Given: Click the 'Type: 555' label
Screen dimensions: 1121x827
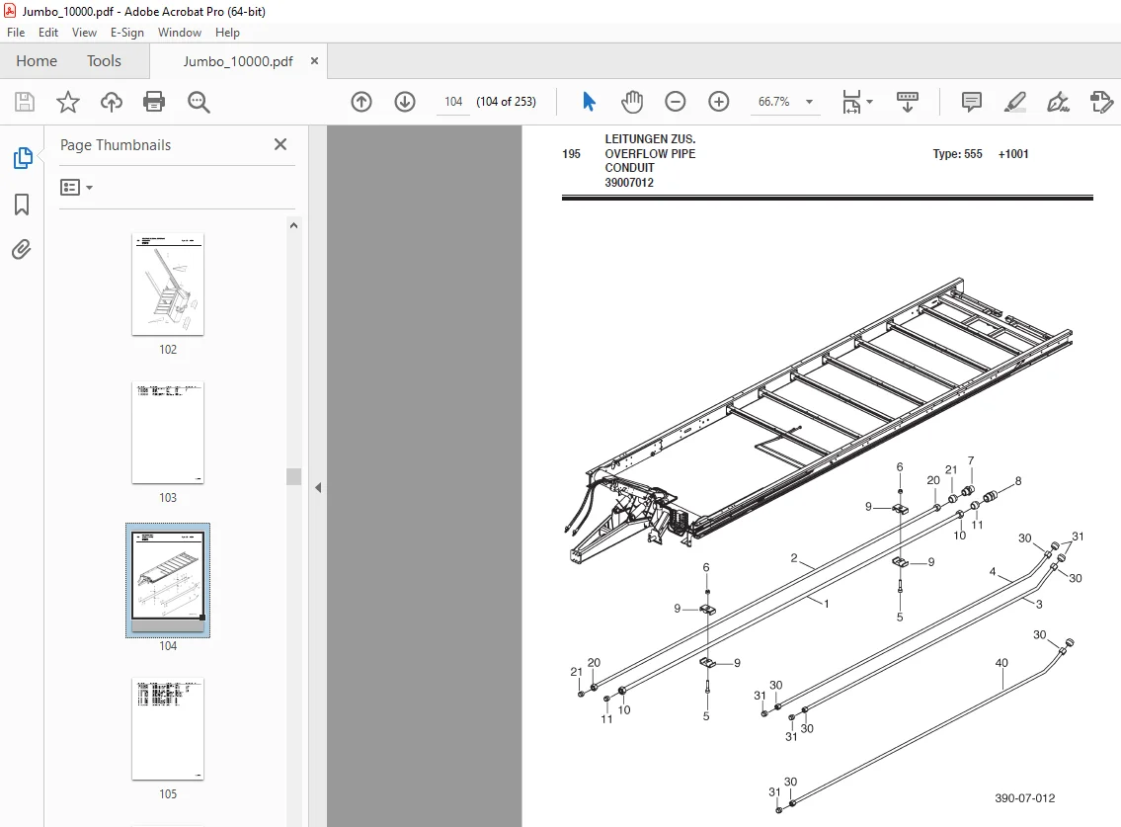Looking at the screenshot, I should pyautogui.click(x=957, y=154).
